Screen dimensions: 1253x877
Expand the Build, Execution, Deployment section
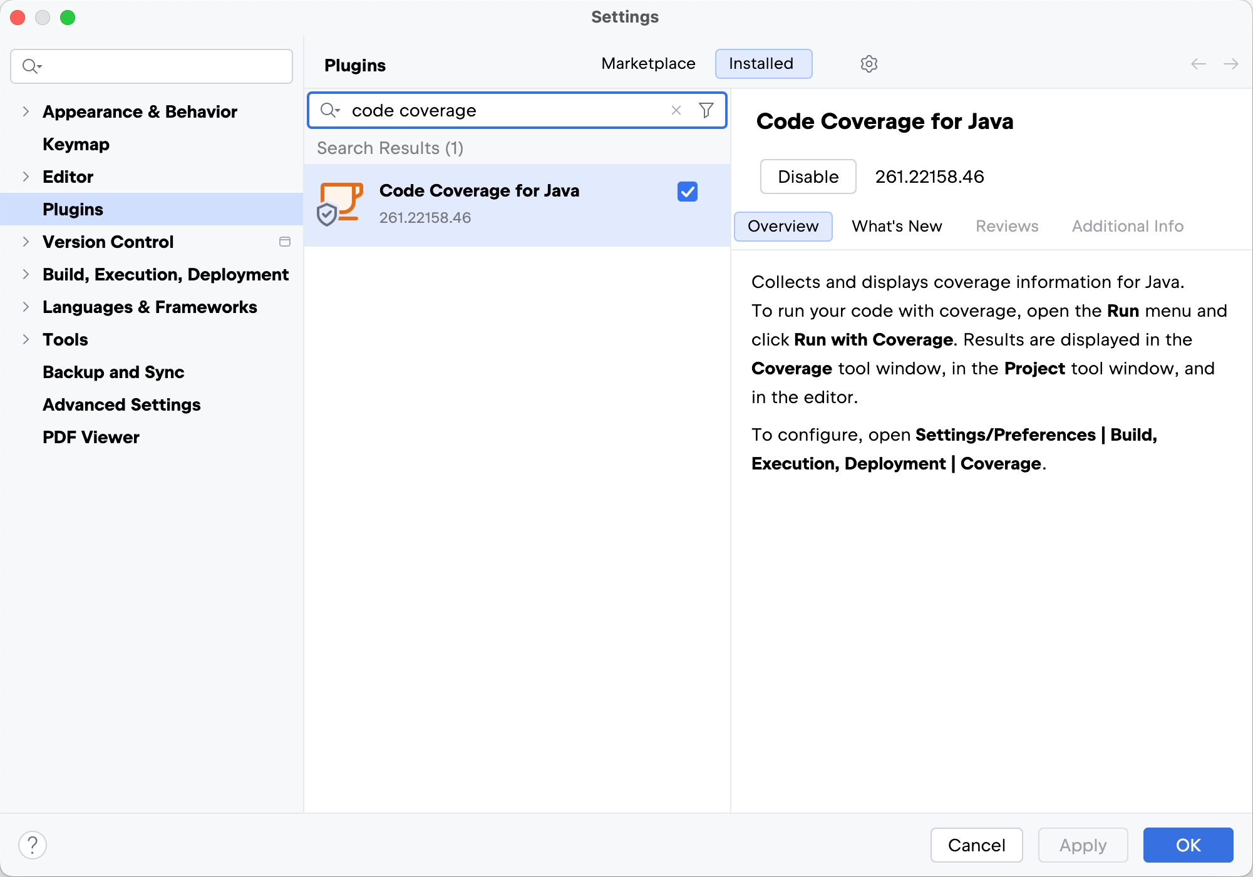click(26, 274)
